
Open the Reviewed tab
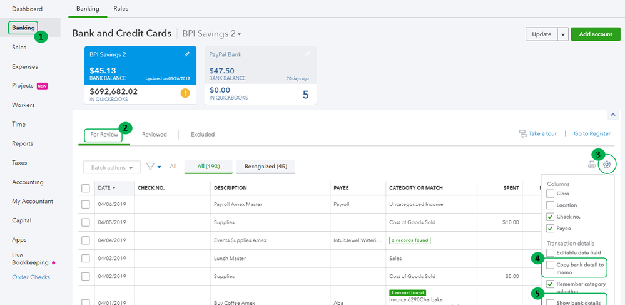(x=154, y=134)
